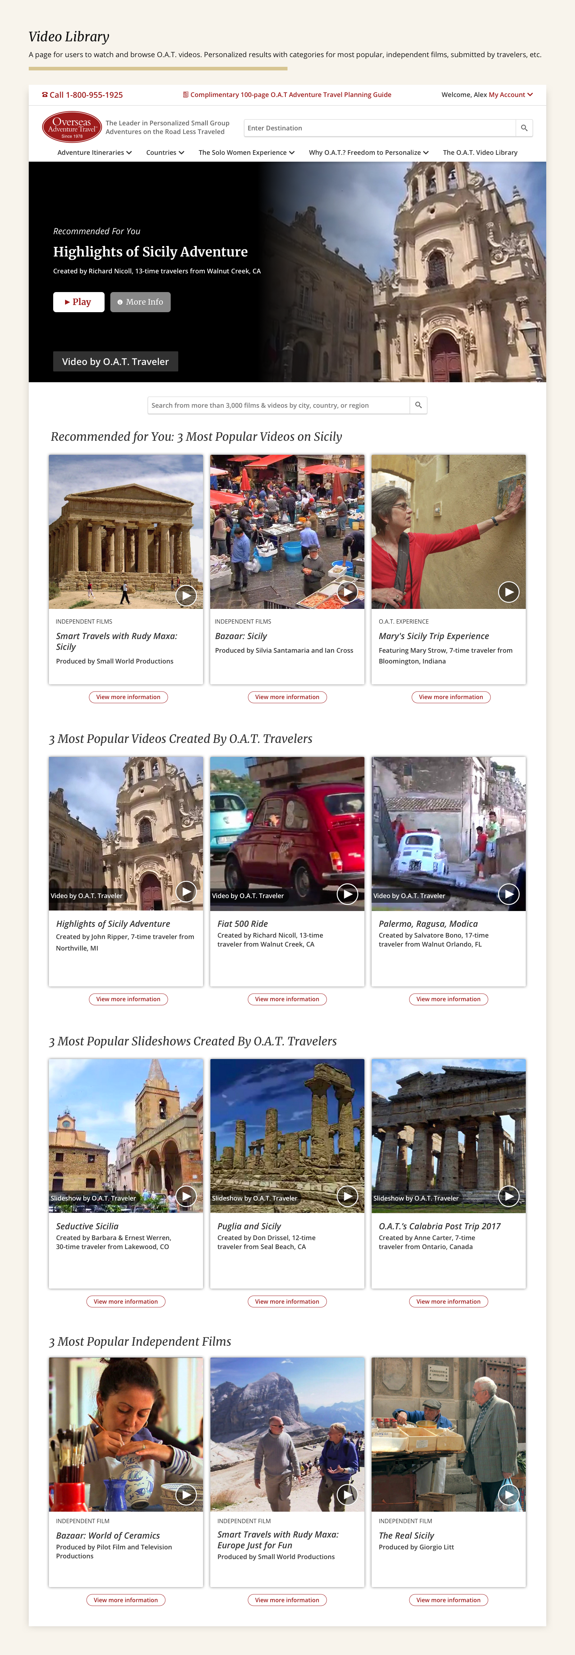Open the ceramics painter thumbnail
The image size is (575, 1655).
[126, 1434]
